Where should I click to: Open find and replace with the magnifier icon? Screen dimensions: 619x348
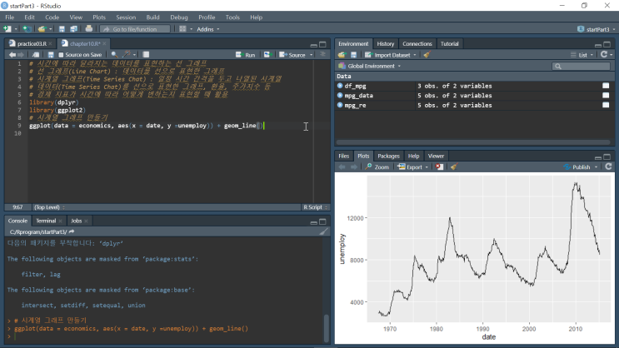[x=114, y=54]
